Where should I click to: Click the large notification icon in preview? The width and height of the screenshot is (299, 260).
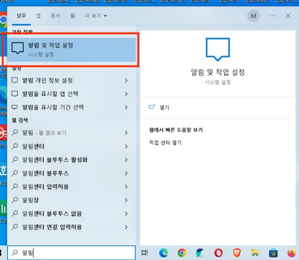pos(218,50)
